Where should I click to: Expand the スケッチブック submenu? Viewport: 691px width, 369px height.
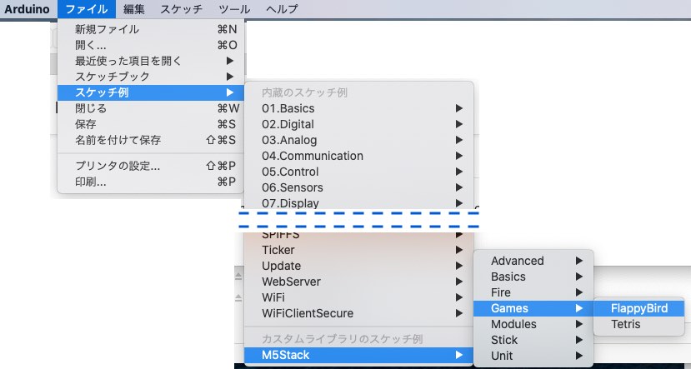151,77
